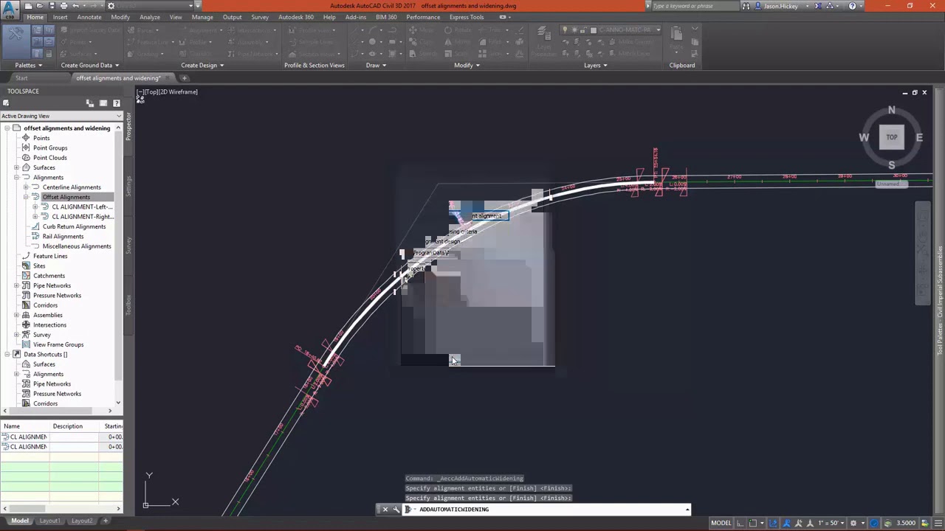Click the Points icon in Prospector tree
The width and height of the screenshot is (945, 531).
click(26, 138)
